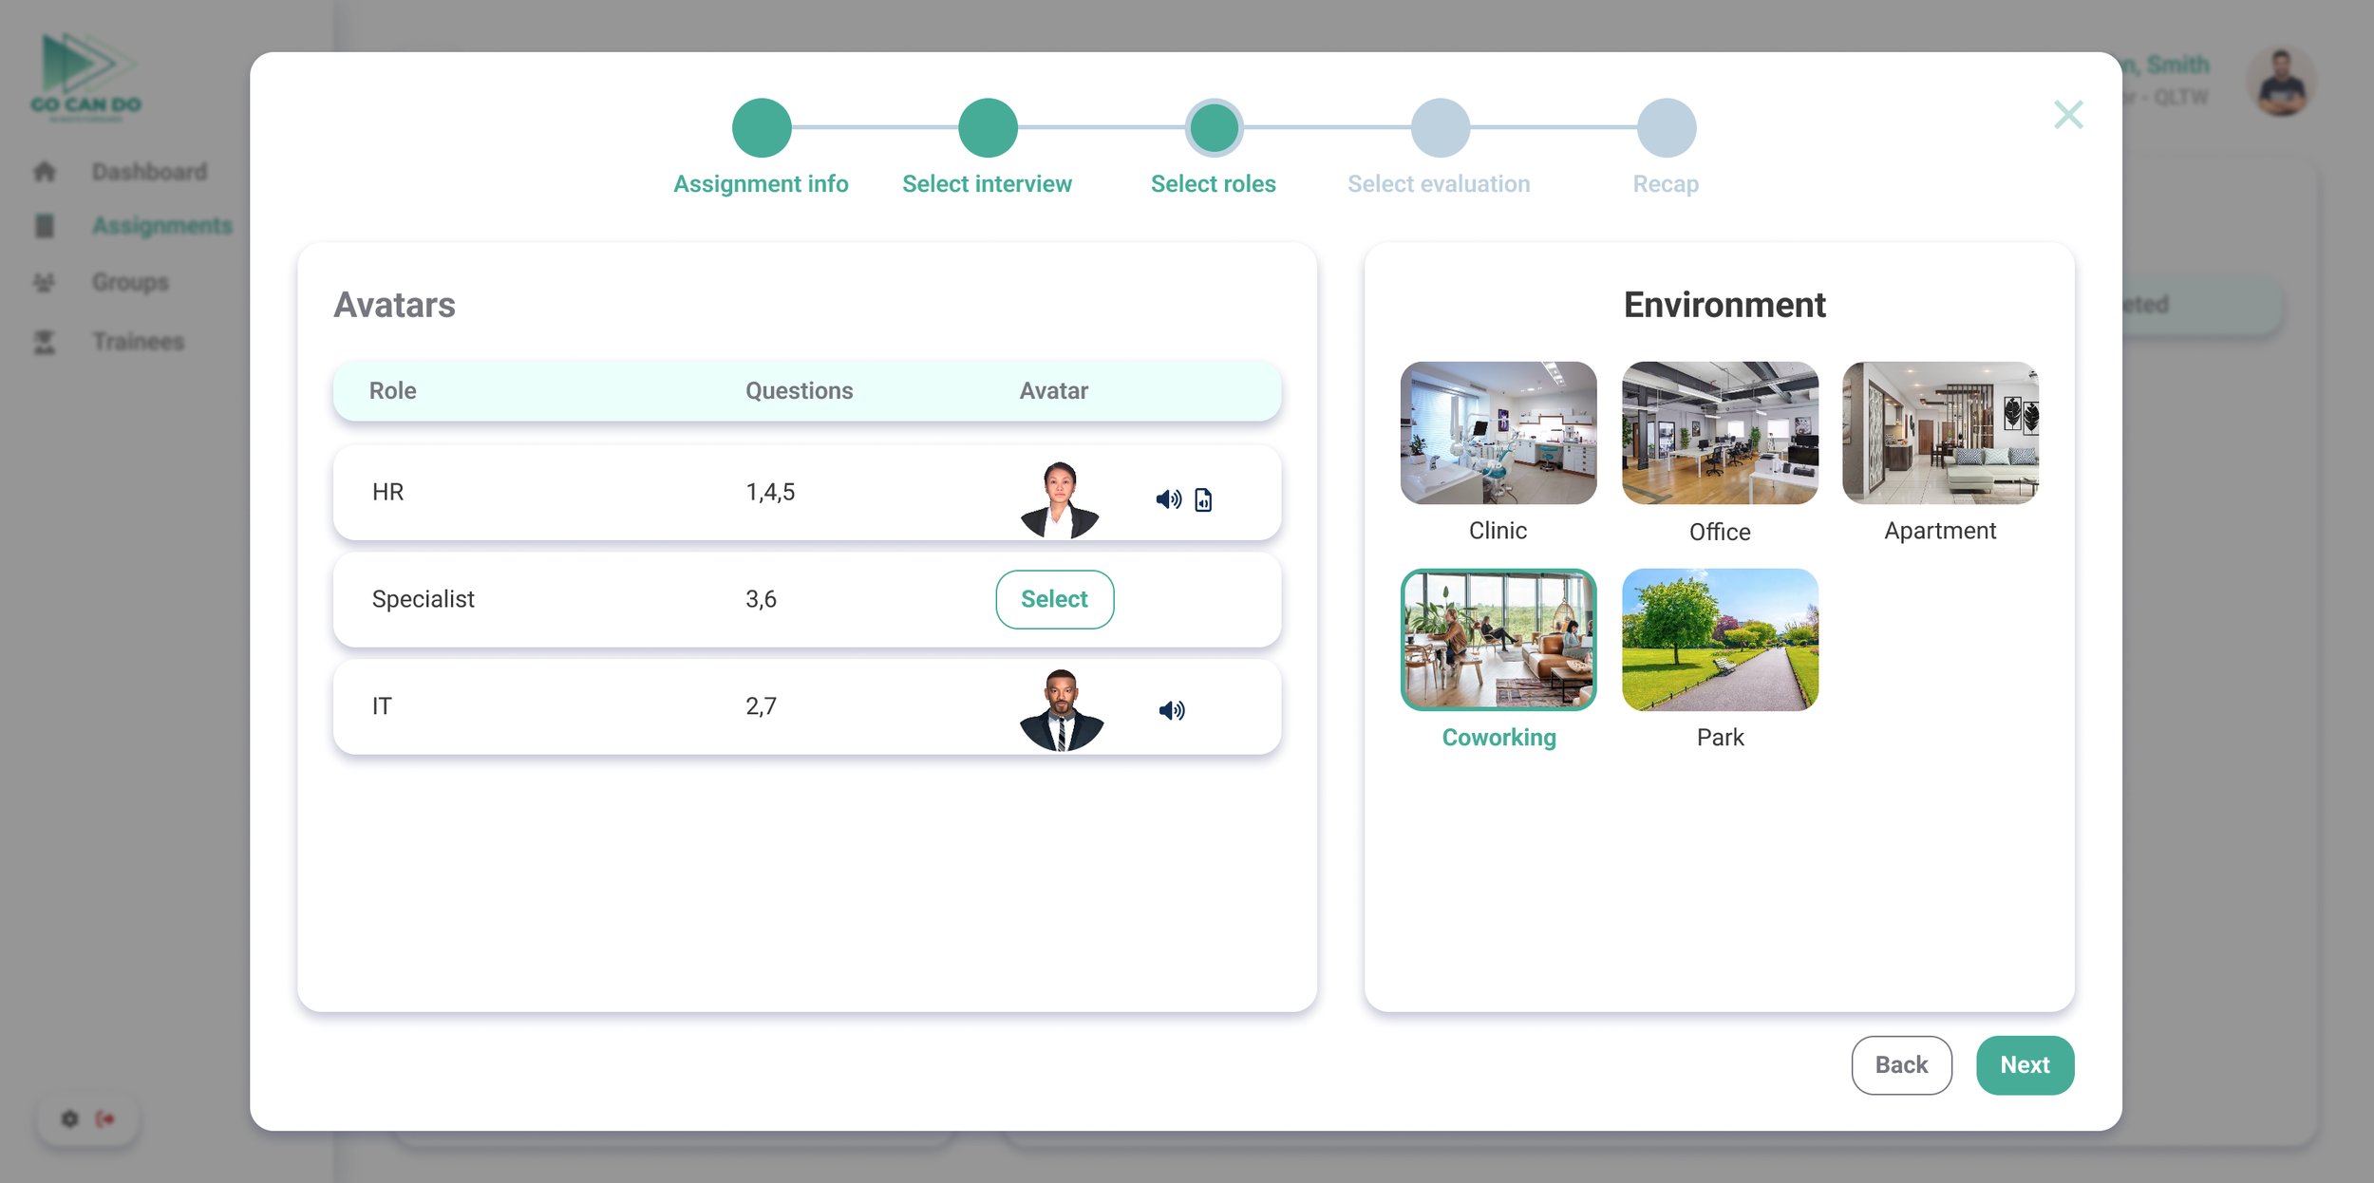2374x1183 pixels.
Task: Open the Dashboard home icon
Action: click(x=45, y=172)
